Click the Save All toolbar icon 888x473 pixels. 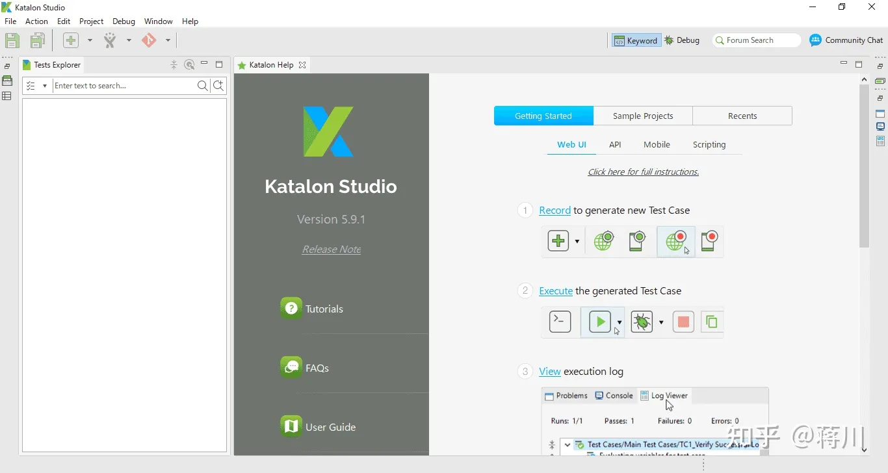[38, 40]
